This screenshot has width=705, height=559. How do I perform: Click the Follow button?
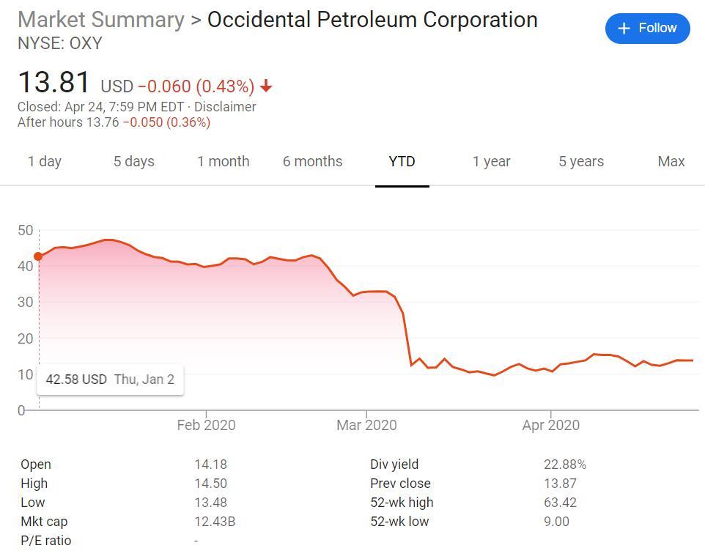(647, 29)
